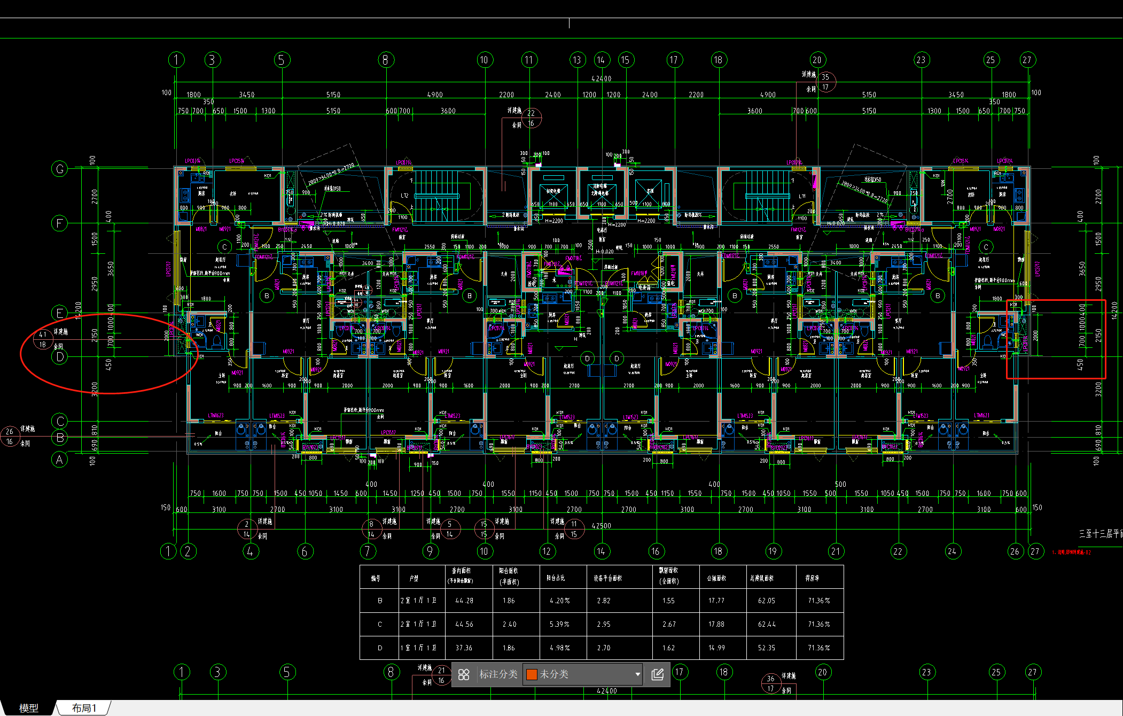Select shared area cell 17.77
The width and height of the screenshot is (1123, 716).
(x=716, y=601)
